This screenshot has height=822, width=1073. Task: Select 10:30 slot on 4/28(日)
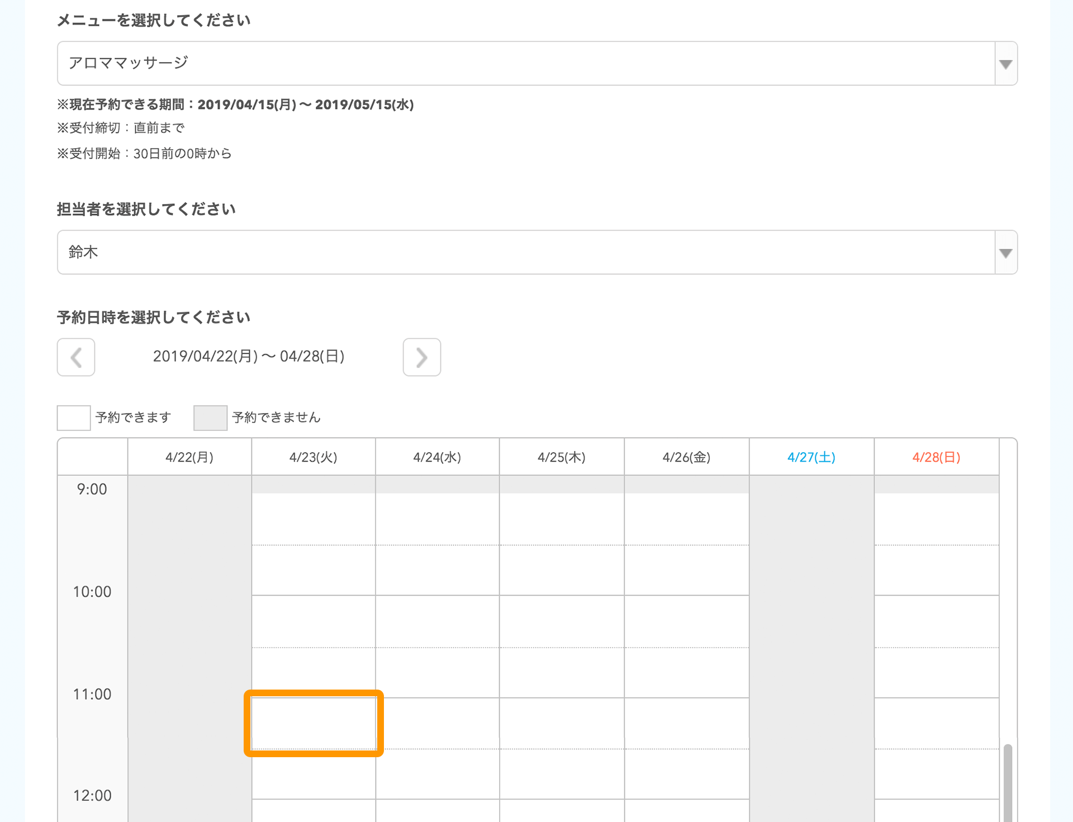pyautogui.click(x=936, y=672)
